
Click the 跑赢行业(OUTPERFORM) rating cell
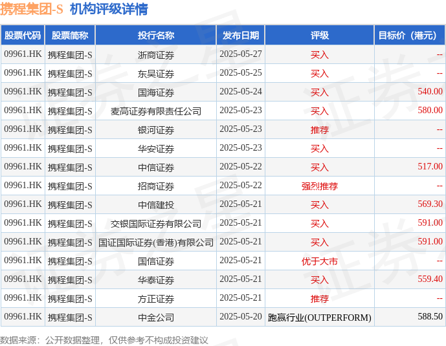320,318
